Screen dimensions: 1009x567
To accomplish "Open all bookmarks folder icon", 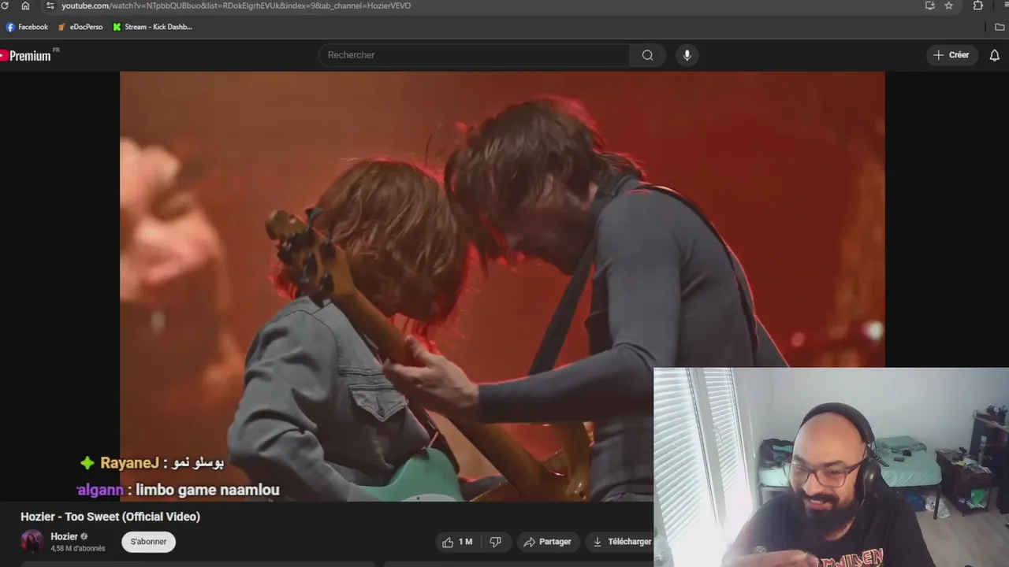I will coord(1000,27).
